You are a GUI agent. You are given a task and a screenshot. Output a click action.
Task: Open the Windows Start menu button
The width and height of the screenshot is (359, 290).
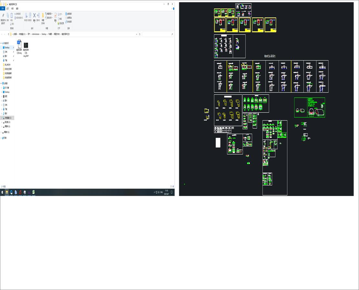[2, 192]
